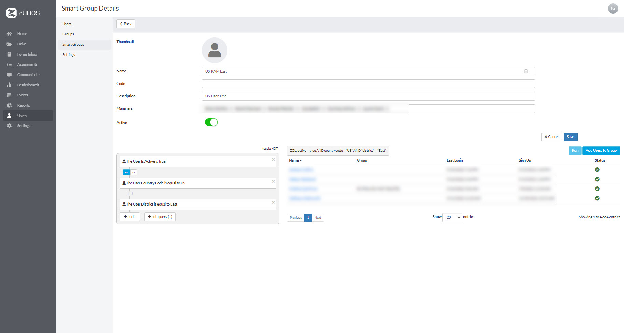The width and height of the screenshot is (624, 333).
Task: Open Settings gear in main sidebar
Action: [9, 126]
